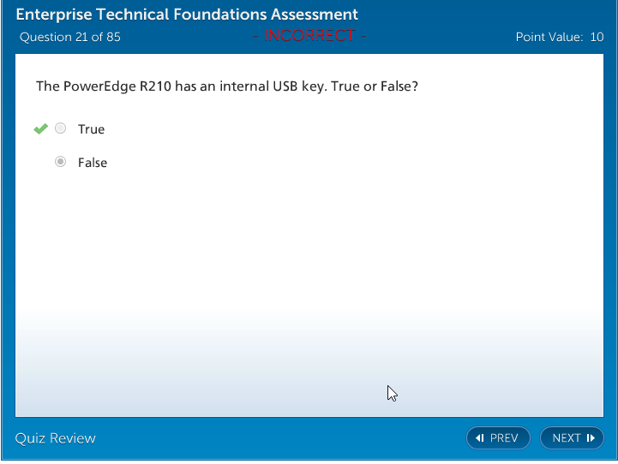The image size is (618, 464).
Task: Click the number 10 point value
Action: click(597, 37)
